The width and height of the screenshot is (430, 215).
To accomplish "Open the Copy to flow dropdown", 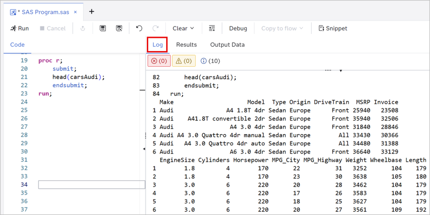I will pyautogui.click(x=282, y=28).
